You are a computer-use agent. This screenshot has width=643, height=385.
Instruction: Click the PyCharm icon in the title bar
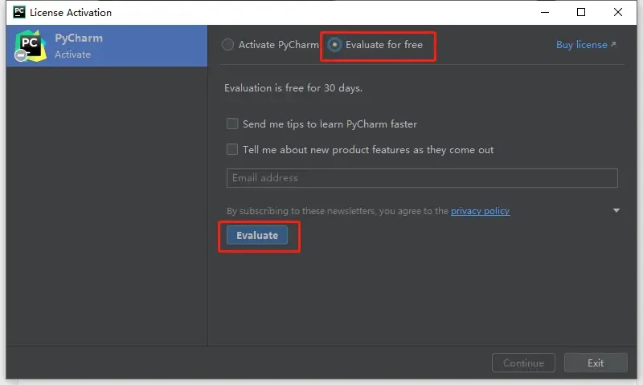19,12
